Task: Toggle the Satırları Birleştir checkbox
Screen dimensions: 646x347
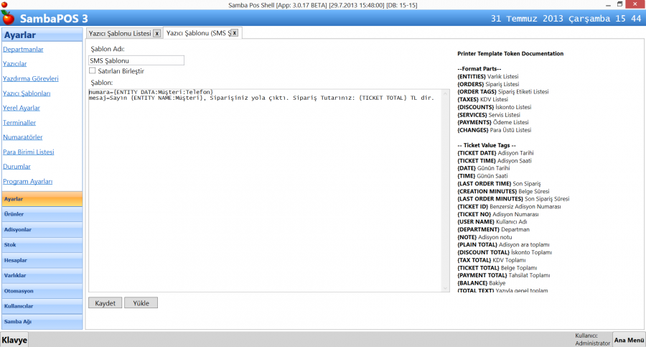Action: [93, 71]
